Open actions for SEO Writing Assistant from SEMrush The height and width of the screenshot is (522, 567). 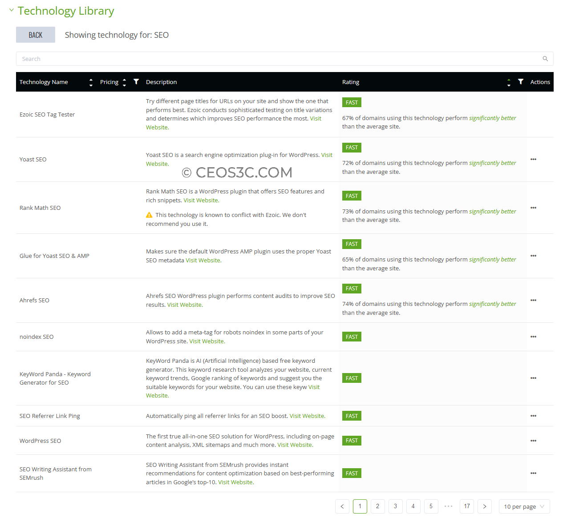533,473
